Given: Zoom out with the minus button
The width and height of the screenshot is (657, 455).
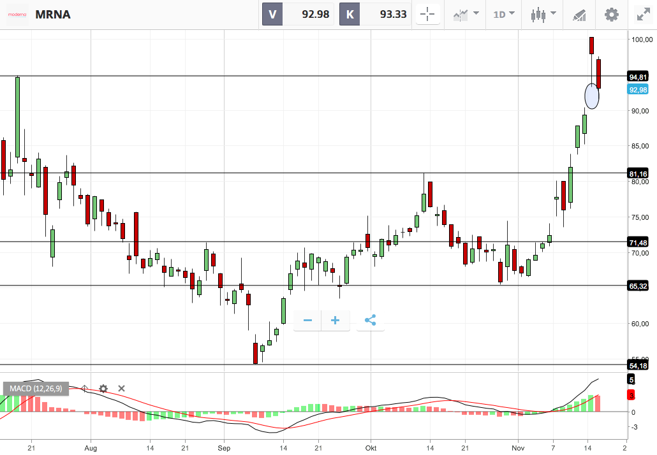Looking at the screenshot, I should [307, 321].
